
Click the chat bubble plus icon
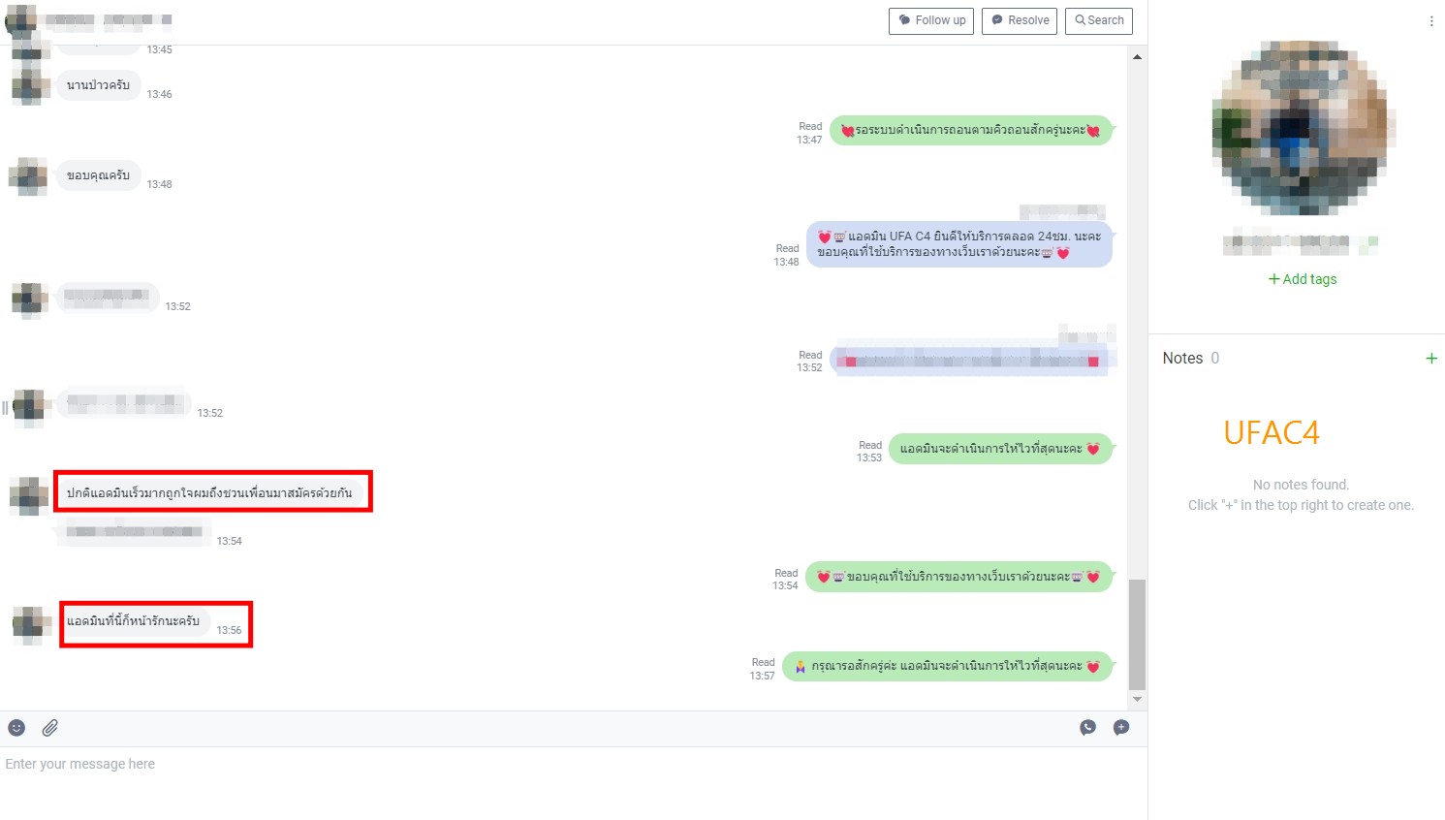point(1121,728)
